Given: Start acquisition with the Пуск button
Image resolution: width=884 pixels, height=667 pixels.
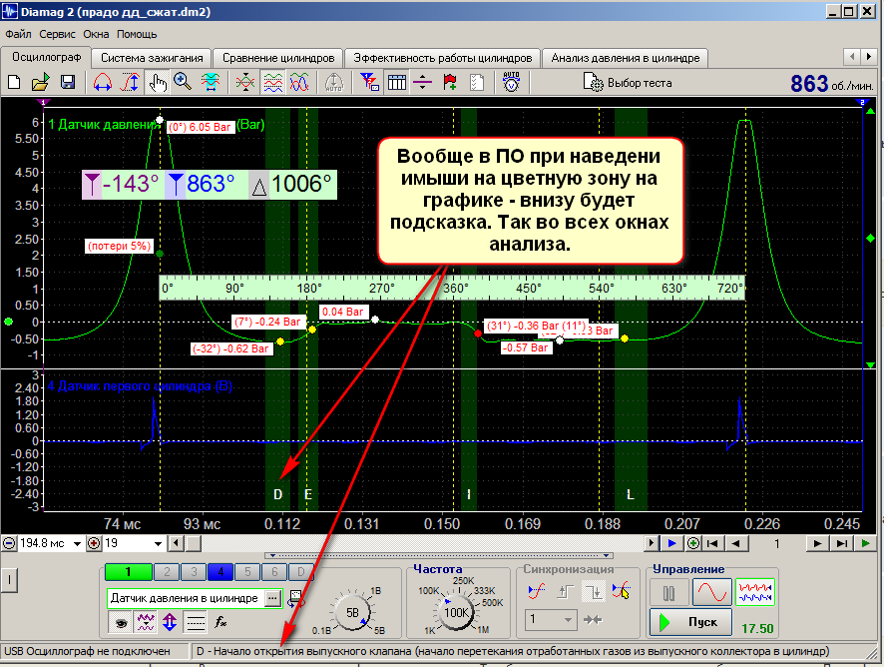Looking at the screenshot, I should coord(690,622).
